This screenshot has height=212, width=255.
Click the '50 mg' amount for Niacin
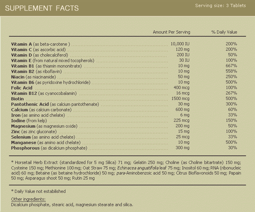coord(184,77)
